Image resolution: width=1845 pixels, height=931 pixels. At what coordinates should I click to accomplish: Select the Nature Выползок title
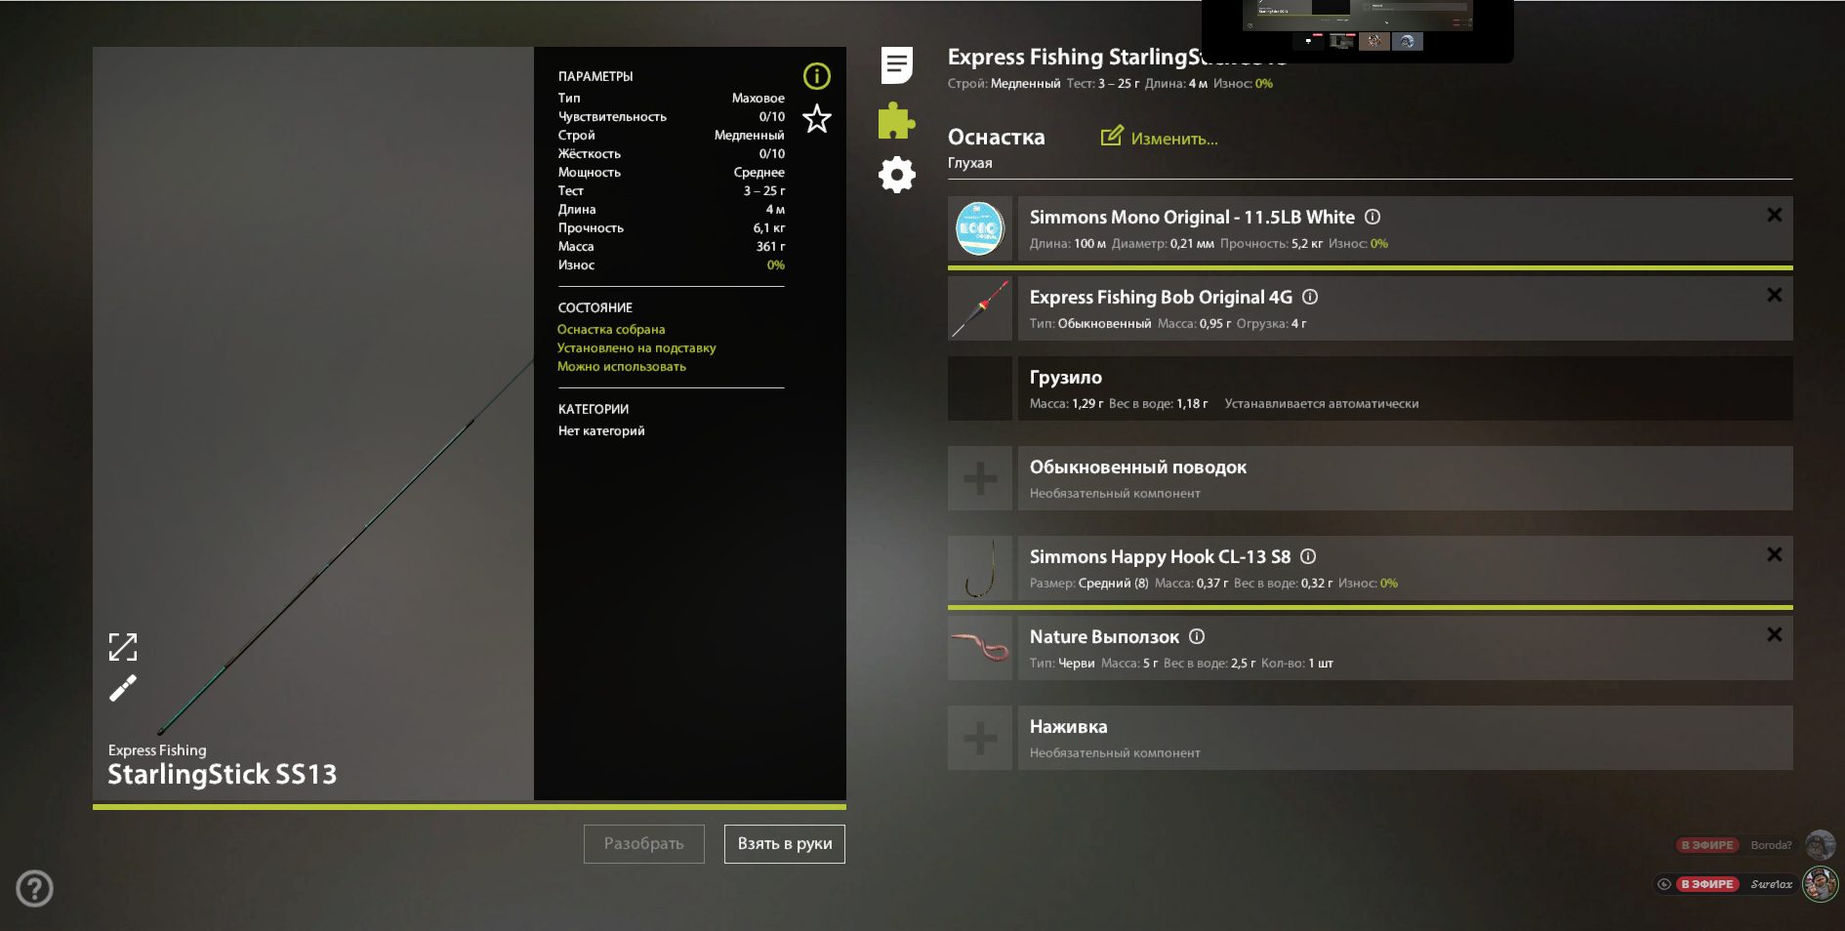(x=1104, y=636)
